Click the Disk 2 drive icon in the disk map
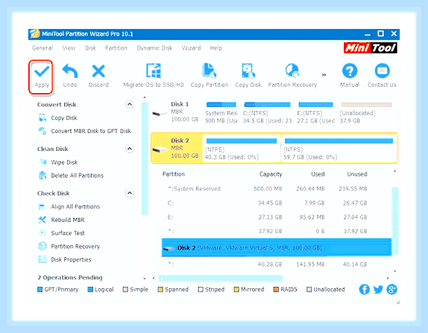The width and height of the screenshot is (428, 333). click(x=159, y=150)
